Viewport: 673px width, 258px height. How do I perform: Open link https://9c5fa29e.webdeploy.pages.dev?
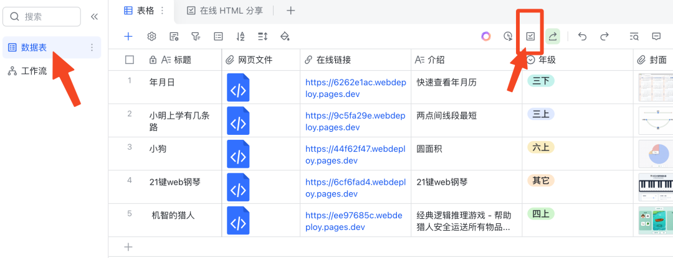tap(355, 121)
